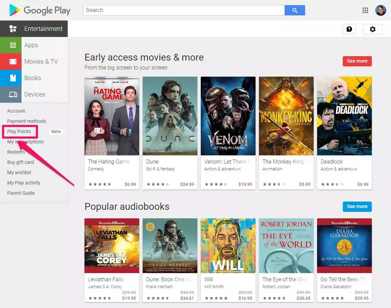Open the Dune movie poster

(170, 116)
